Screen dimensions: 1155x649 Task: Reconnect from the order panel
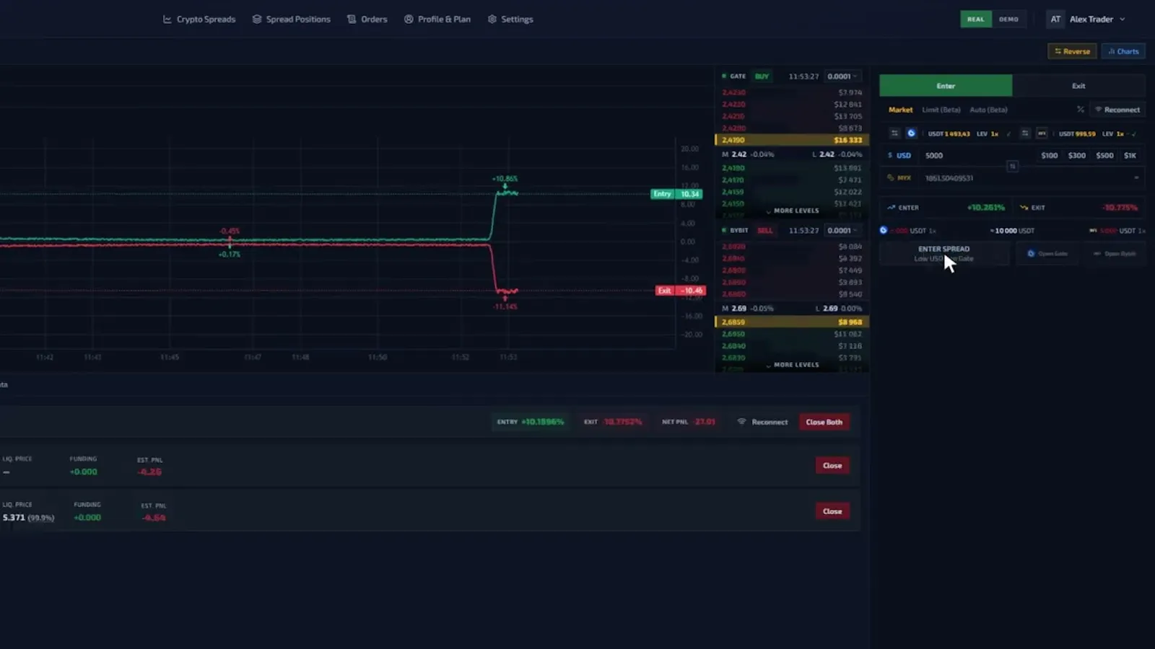(x=1117, y=110)
